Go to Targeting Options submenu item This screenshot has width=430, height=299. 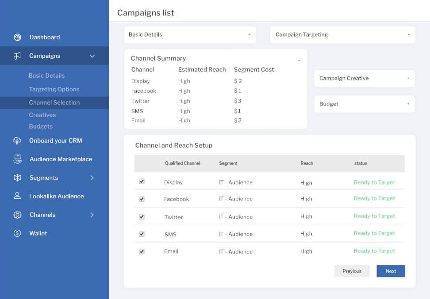click(x=54, y=89)
